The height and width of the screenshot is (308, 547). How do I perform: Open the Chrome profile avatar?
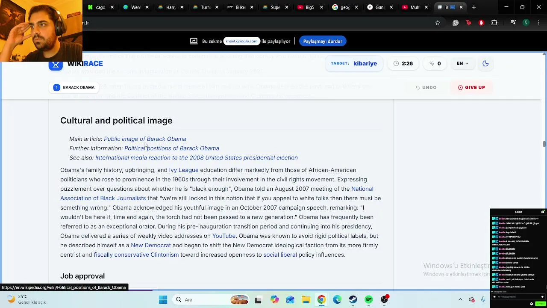point(526,23)
